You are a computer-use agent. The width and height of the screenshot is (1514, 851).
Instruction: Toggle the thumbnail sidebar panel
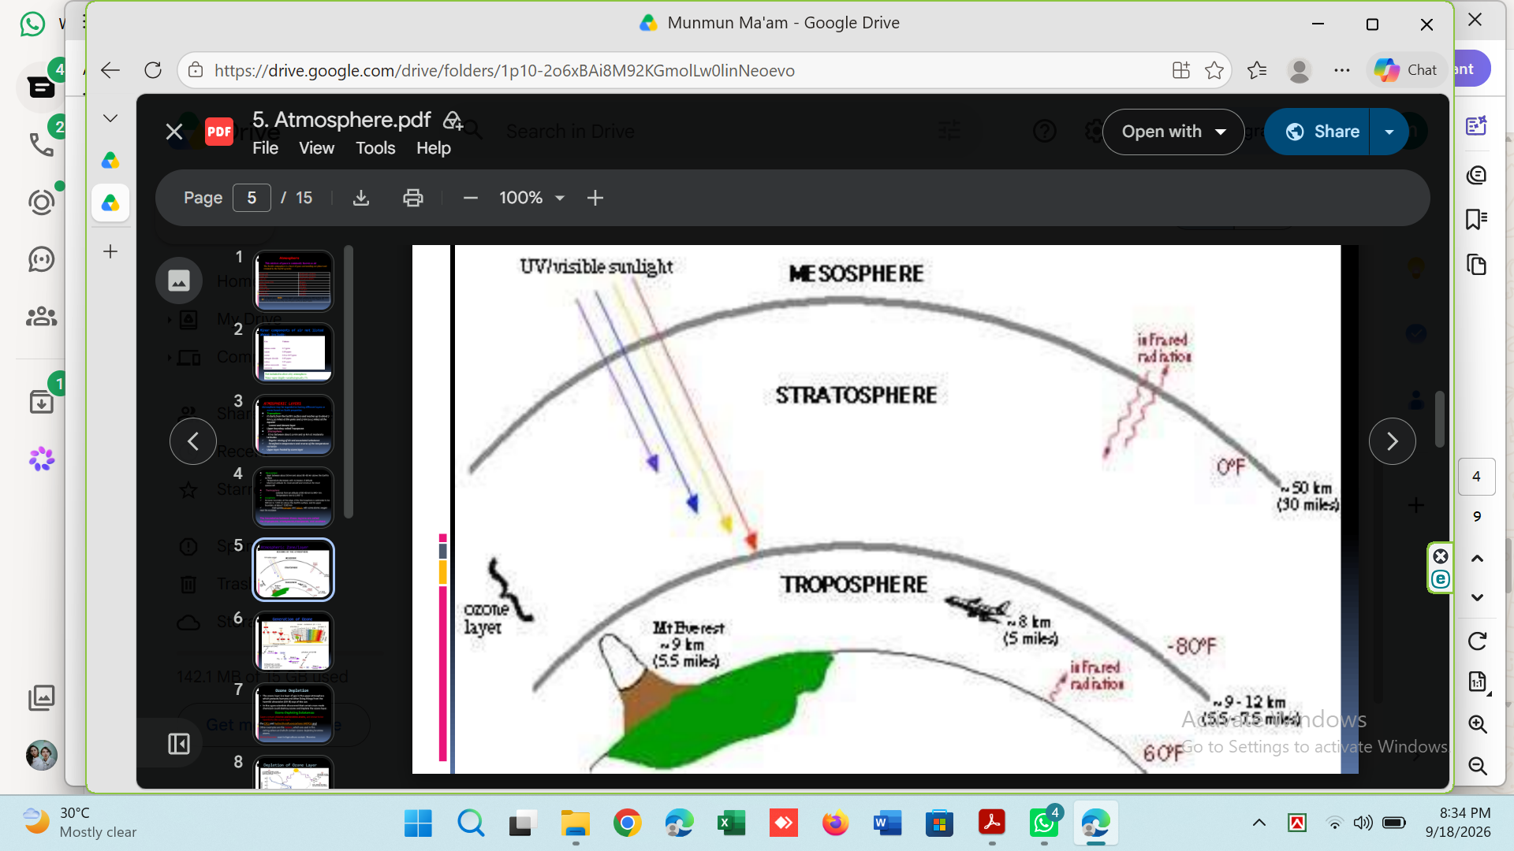tap(179, 744)
